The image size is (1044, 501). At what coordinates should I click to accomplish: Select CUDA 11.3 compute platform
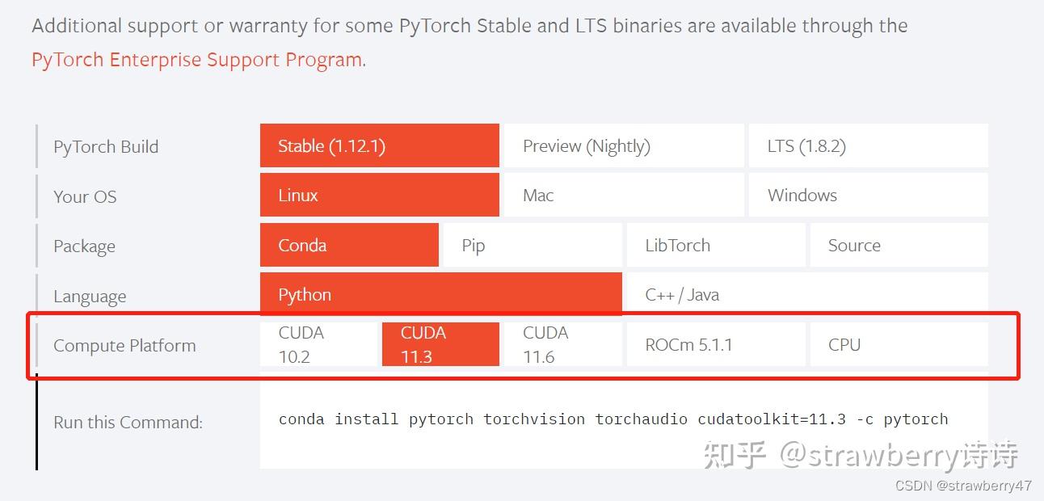click(x=440, y=343)
